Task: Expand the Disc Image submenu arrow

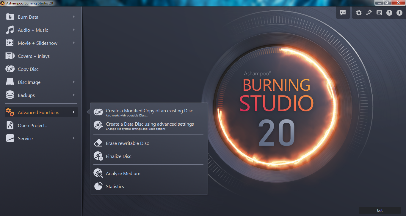Action: pyautogui.click(x=74, y=82)
